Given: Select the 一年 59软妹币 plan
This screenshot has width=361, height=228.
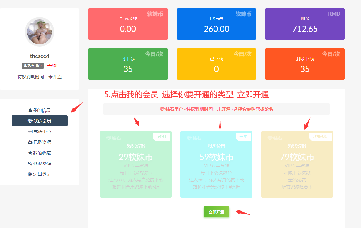Looking at the screenshot, I should 216,164.
